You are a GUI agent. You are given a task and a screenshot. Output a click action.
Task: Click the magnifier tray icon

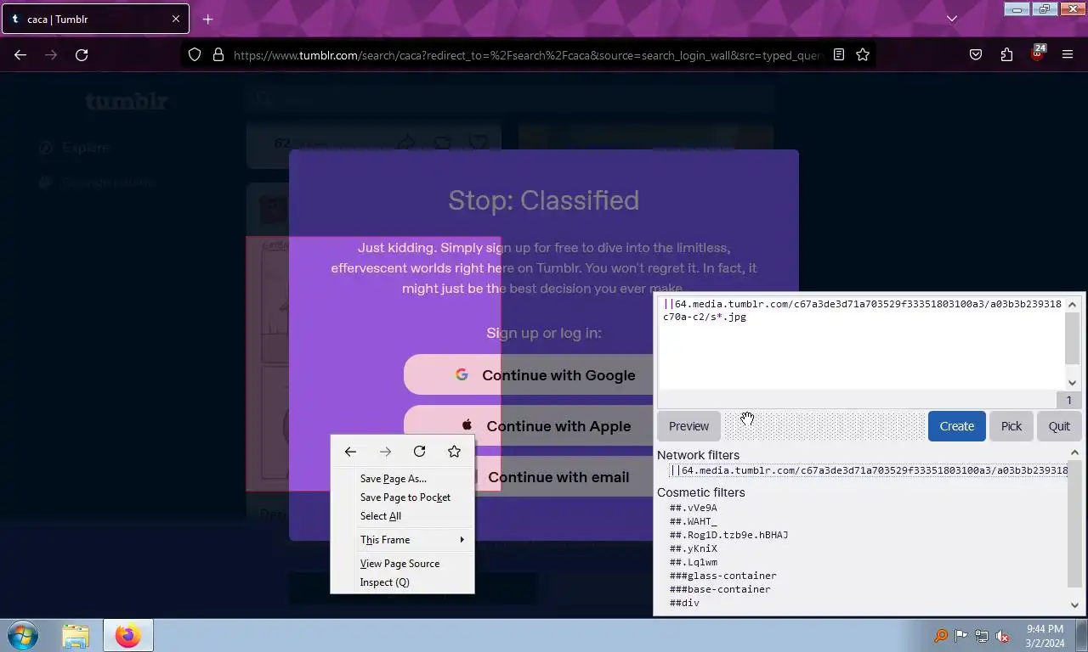click(941, 636)
